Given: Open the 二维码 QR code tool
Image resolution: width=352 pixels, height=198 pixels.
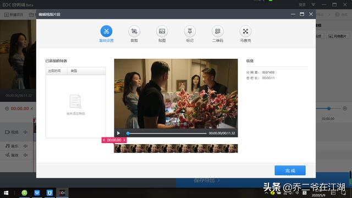Looking at the screenshot, I should pos(218,34).
